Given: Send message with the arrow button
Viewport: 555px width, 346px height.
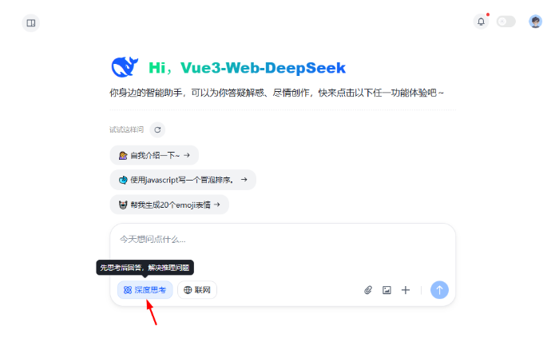Looking at the screenshot, I should (439, 290).
